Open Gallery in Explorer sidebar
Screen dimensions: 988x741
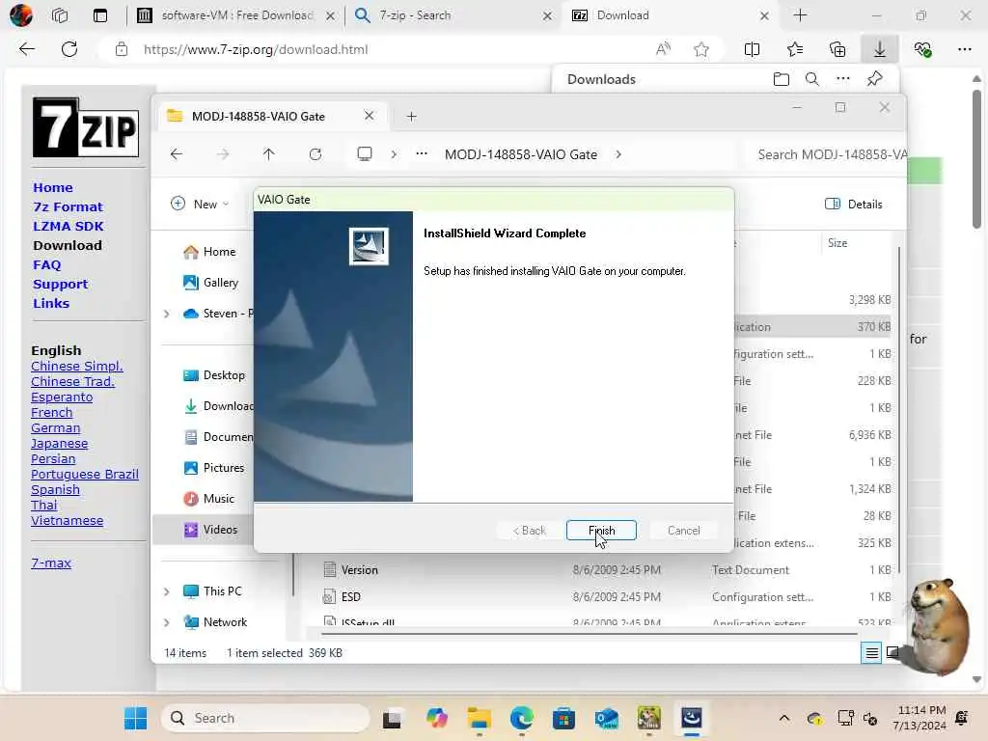coord(211,283)
